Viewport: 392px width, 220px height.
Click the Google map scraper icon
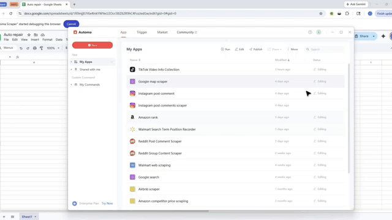(132, 81)
